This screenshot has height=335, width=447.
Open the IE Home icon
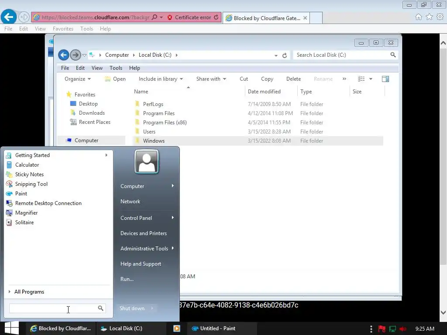coord(418,17)
